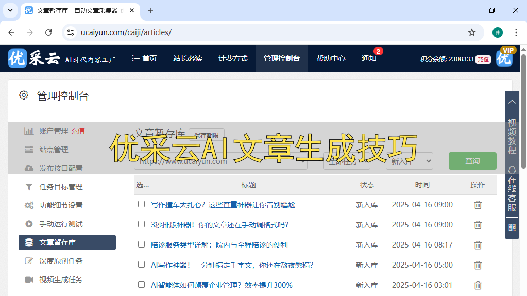This screenshot has width=527, height=296.
Task: Open the 新入库 status dropdown
Action: click(x=410, y=161)
